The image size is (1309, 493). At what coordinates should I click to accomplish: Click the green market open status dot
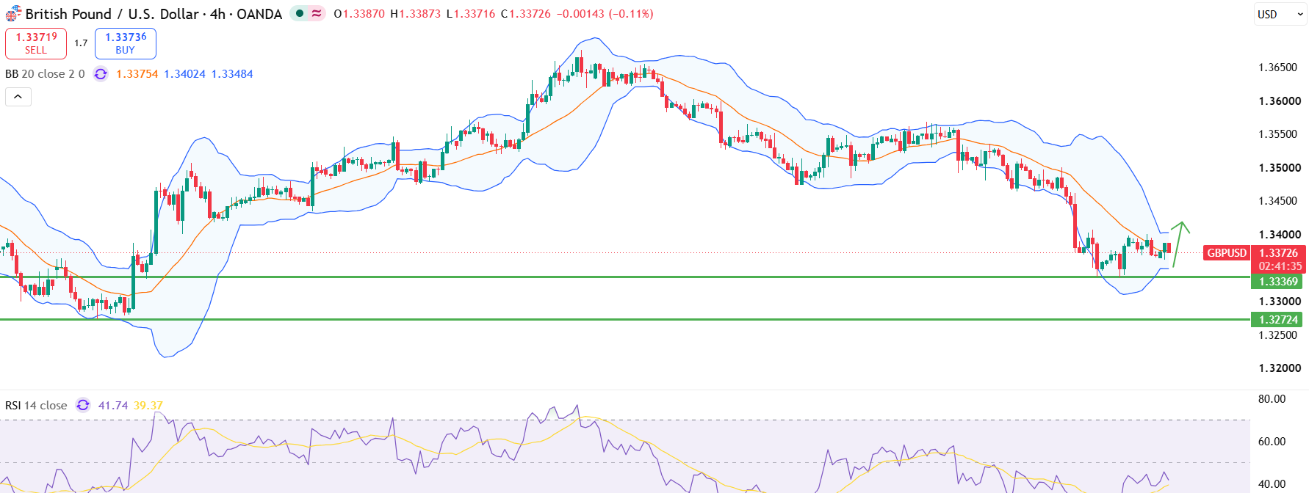pos(300,13)
